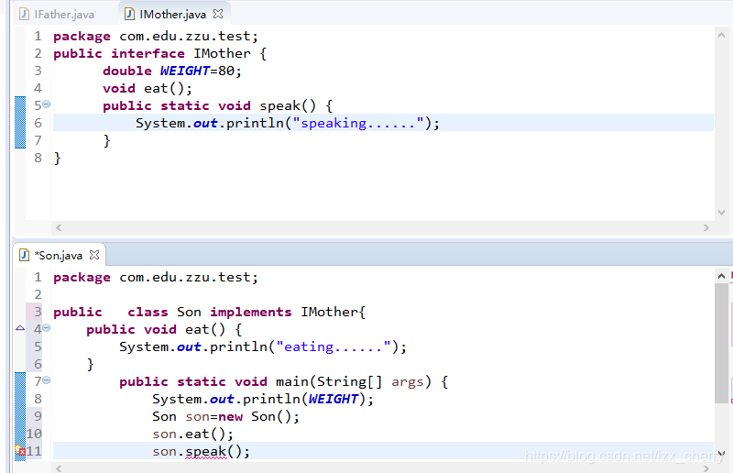Click the Java file icon on IMother.java tab
This screenshot has height=473, width=733.
point(129,15)
